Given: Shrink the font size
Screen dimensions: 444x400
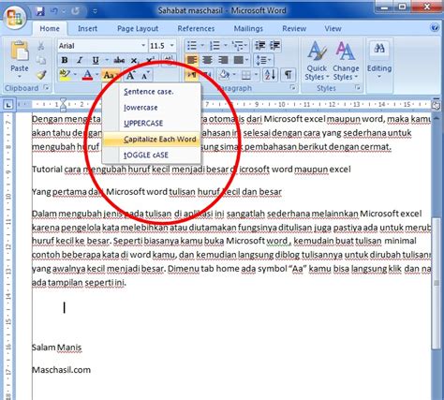Looking at the screenshot, I should (145, 75).
